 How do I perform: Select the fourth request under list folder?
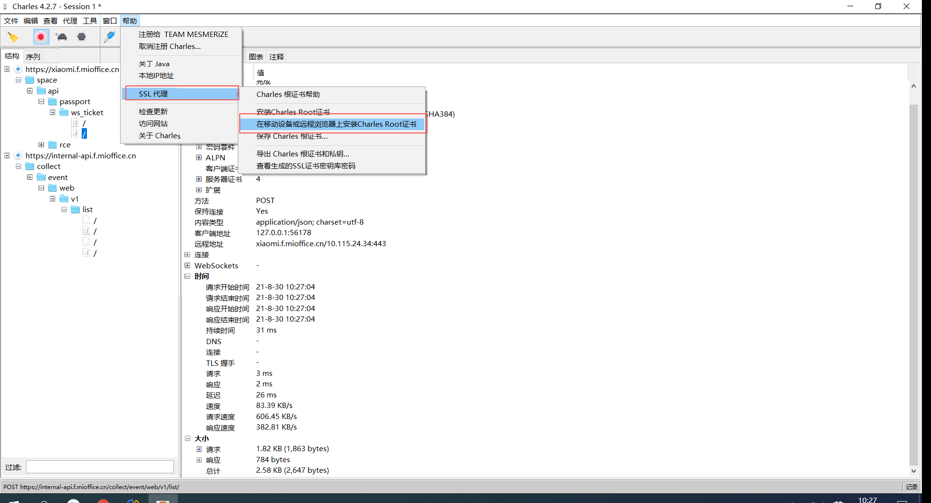coord(90,253)
